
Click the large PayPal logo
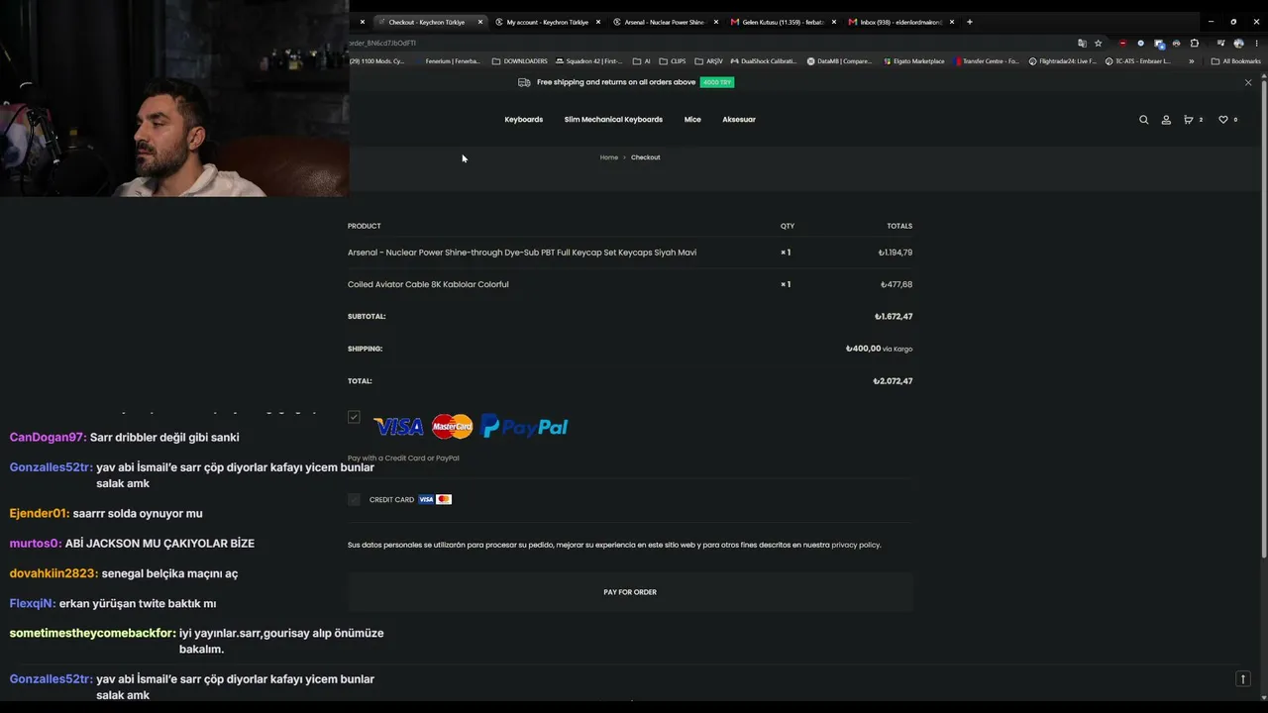pos(524,427)
